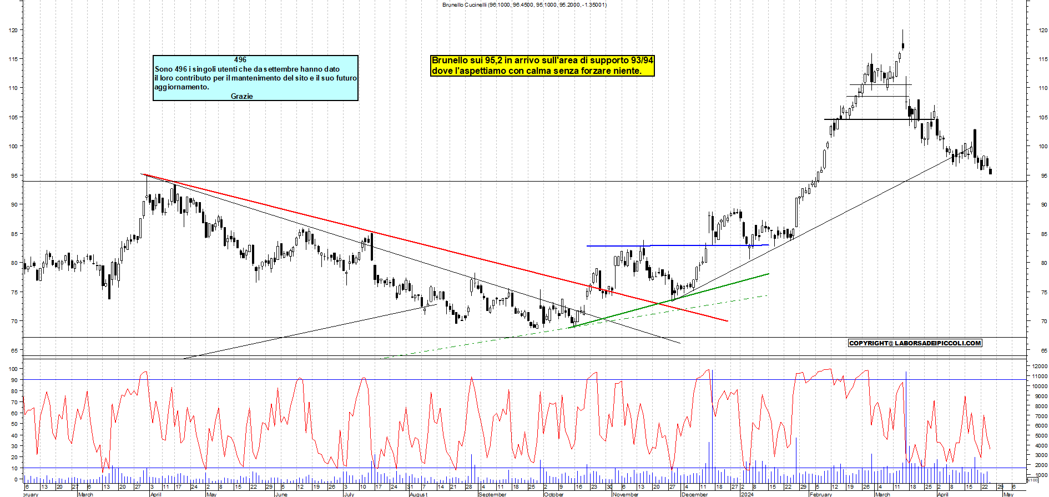Image resolution: width=1049 pixels, height=497 pixels.
Task: Click the 9000 value on the volume scale
Action: pyautogui.click(x=1041, y=396)
